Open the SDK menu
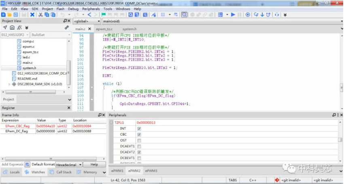This screenshot has height=184, width=344. tap(35, 9)
